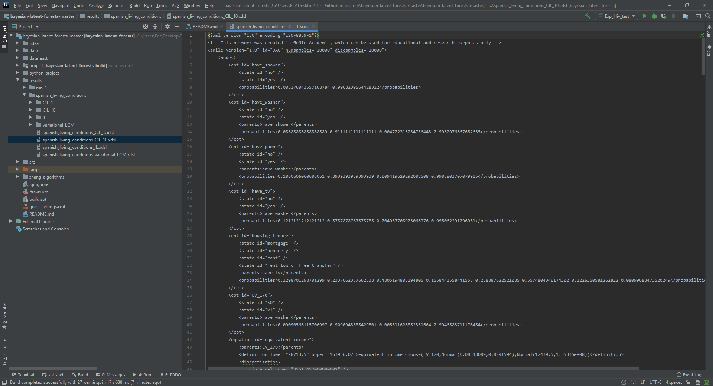Open the VCS menu
Image resolution: width=713 pixels, height=386 pixels.
click(175, 6)
